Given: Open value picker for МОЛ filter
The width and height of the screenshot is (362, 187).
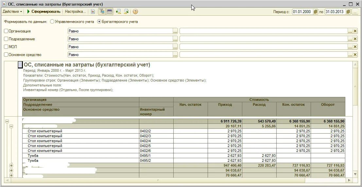Looking at the screenshot, I should point(351,47).
